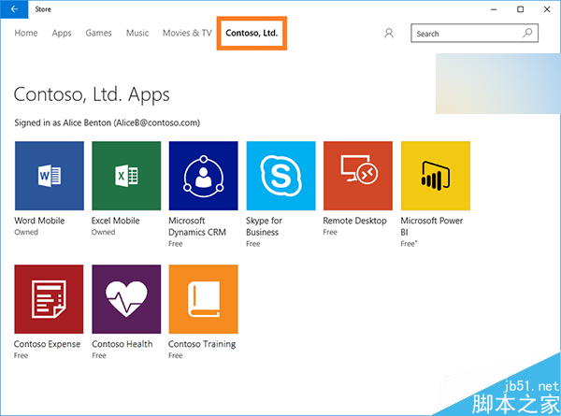561x416 pixels.
Task: Open the Movies & TV tab
Action: tap(187, 34)
